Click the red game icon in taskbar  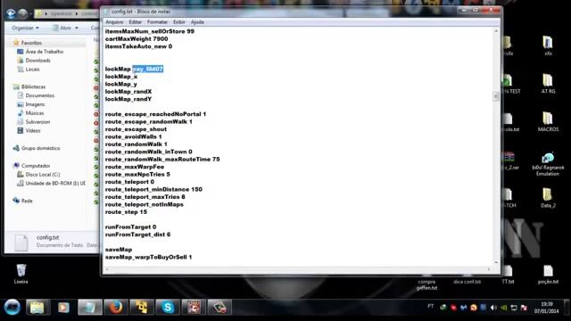tap(194, 308)
